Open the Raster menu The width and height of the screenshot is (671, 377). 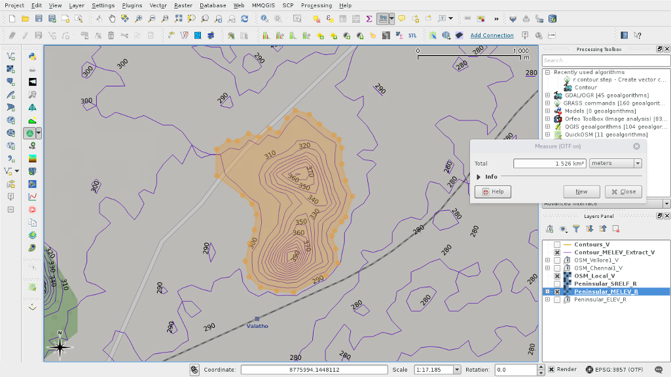point(183,5)
